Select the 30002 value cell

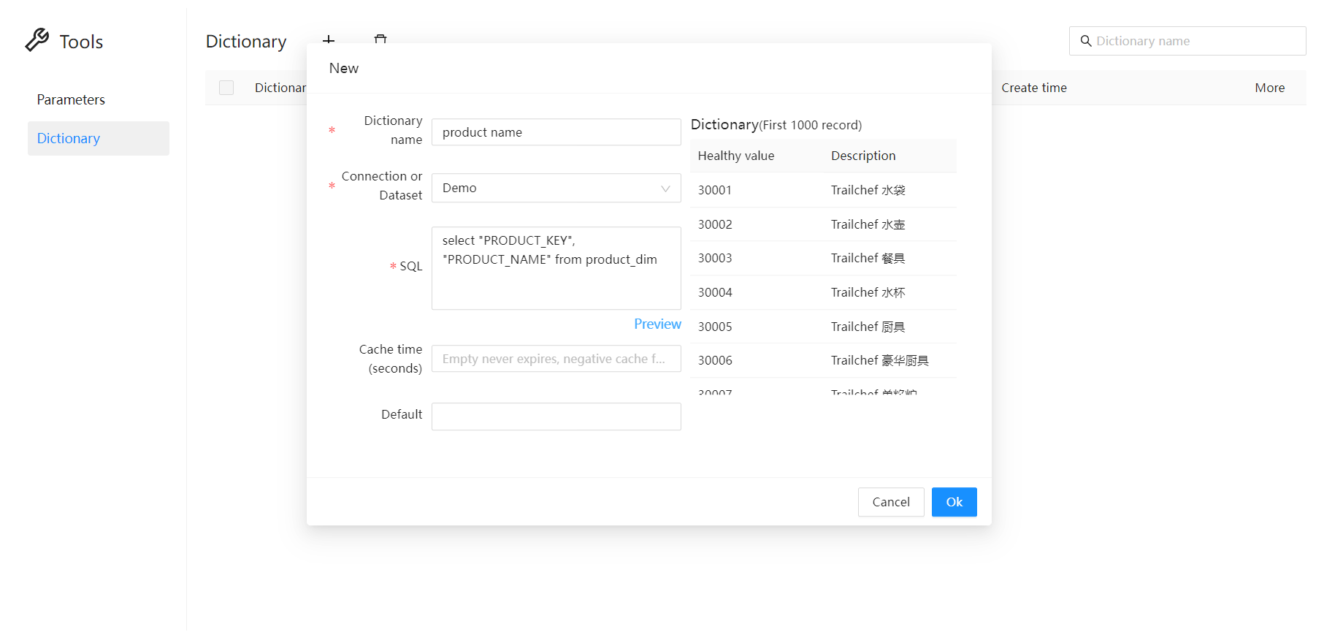coord(715,224)
